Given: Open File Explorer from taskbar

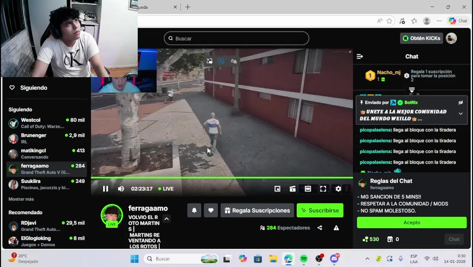Looking at the screenshot, I should (273, 259).
